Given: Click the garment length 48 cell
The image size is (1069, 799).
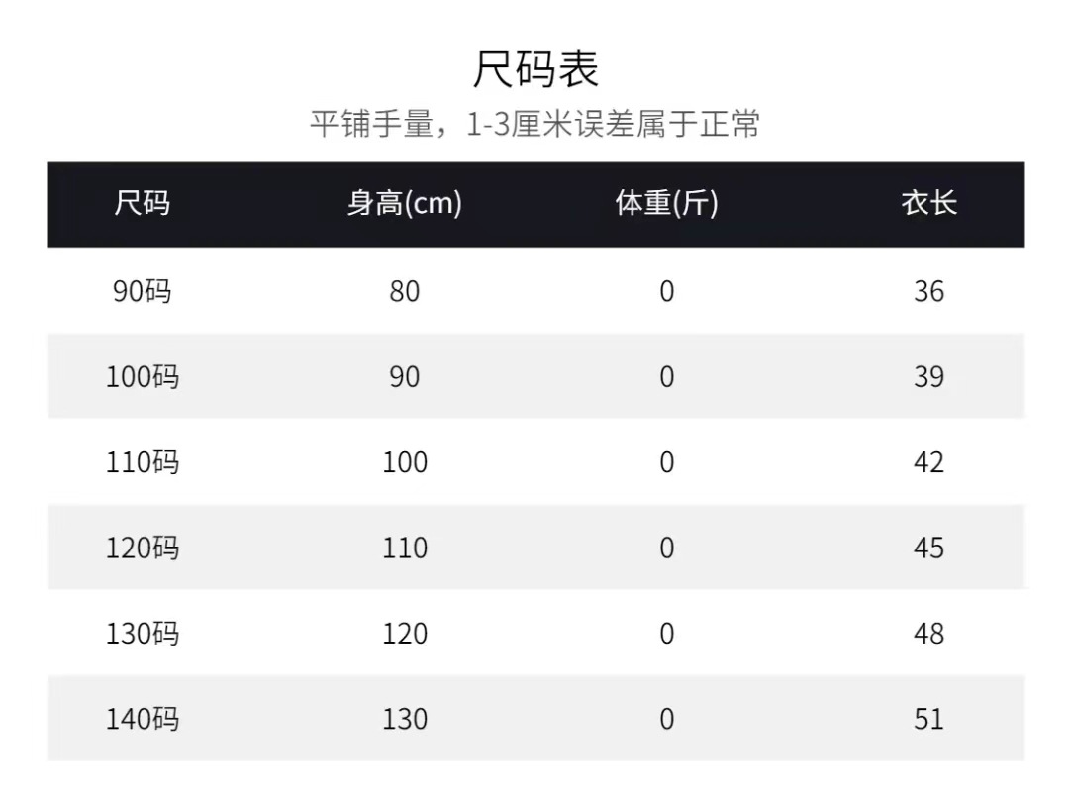Looking at the screenshot, I should tap(928, 634).
